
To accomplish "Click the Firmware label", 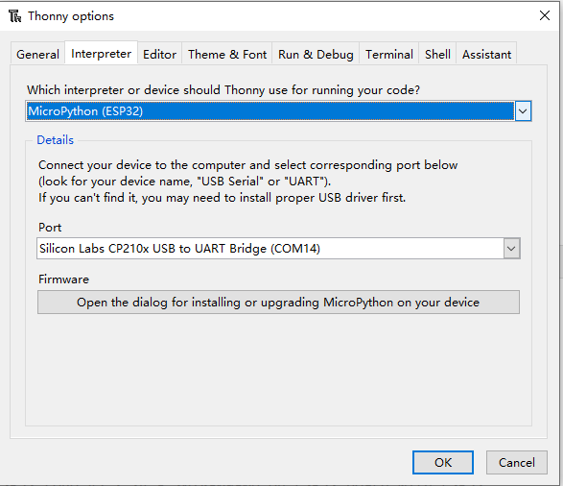I will (63, 279).
